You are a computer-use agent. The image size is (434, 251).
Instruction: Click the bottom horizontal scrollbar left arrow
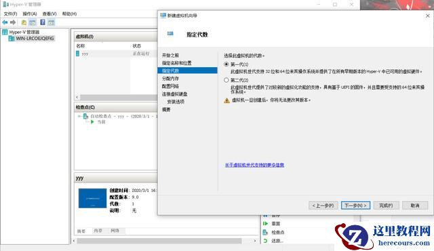pos(74,241)
